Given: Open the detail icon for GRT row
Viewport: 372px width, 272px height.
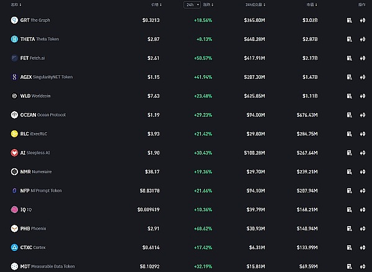Looking at the screenshot, I should coord(350,20).
